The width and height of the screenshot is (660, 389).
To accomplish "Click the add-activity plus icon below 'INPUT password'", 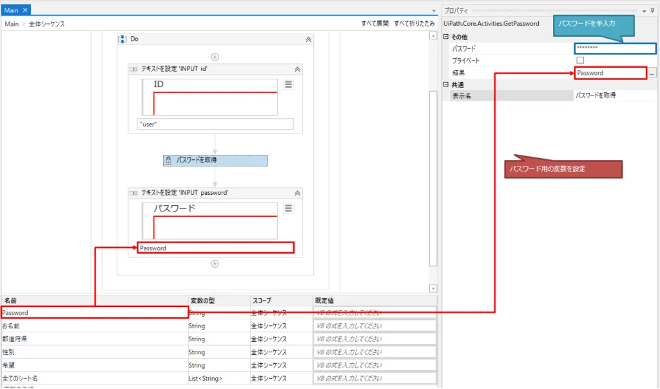I will 215,263.
